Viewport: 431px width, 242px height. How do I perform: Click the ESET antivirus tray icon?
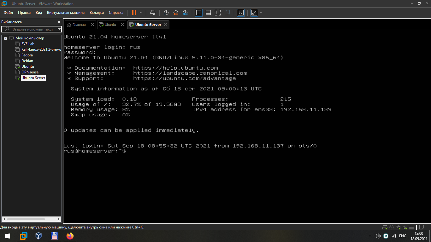click(x=386, y=236)
